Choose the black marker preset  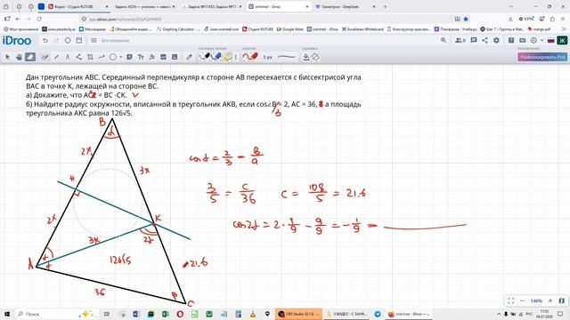pos(205,57)
